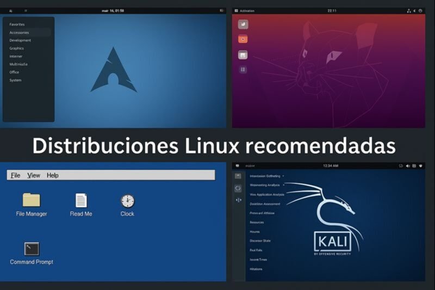The width and height of the screenshot is (435, 290).
Task: Select Graphics in the Arch app menu
Action: click(16, 48)
